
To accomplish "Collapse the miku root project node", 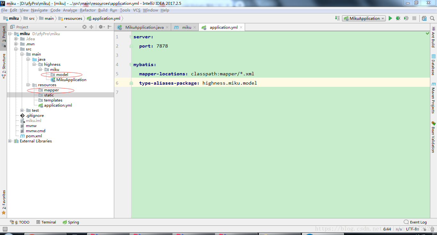I will coord(10,34).
